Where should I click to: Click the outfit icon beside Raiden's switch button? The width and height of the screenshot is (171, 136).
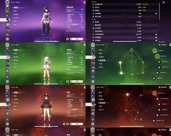pyautogui.click(x=68, y=39)
